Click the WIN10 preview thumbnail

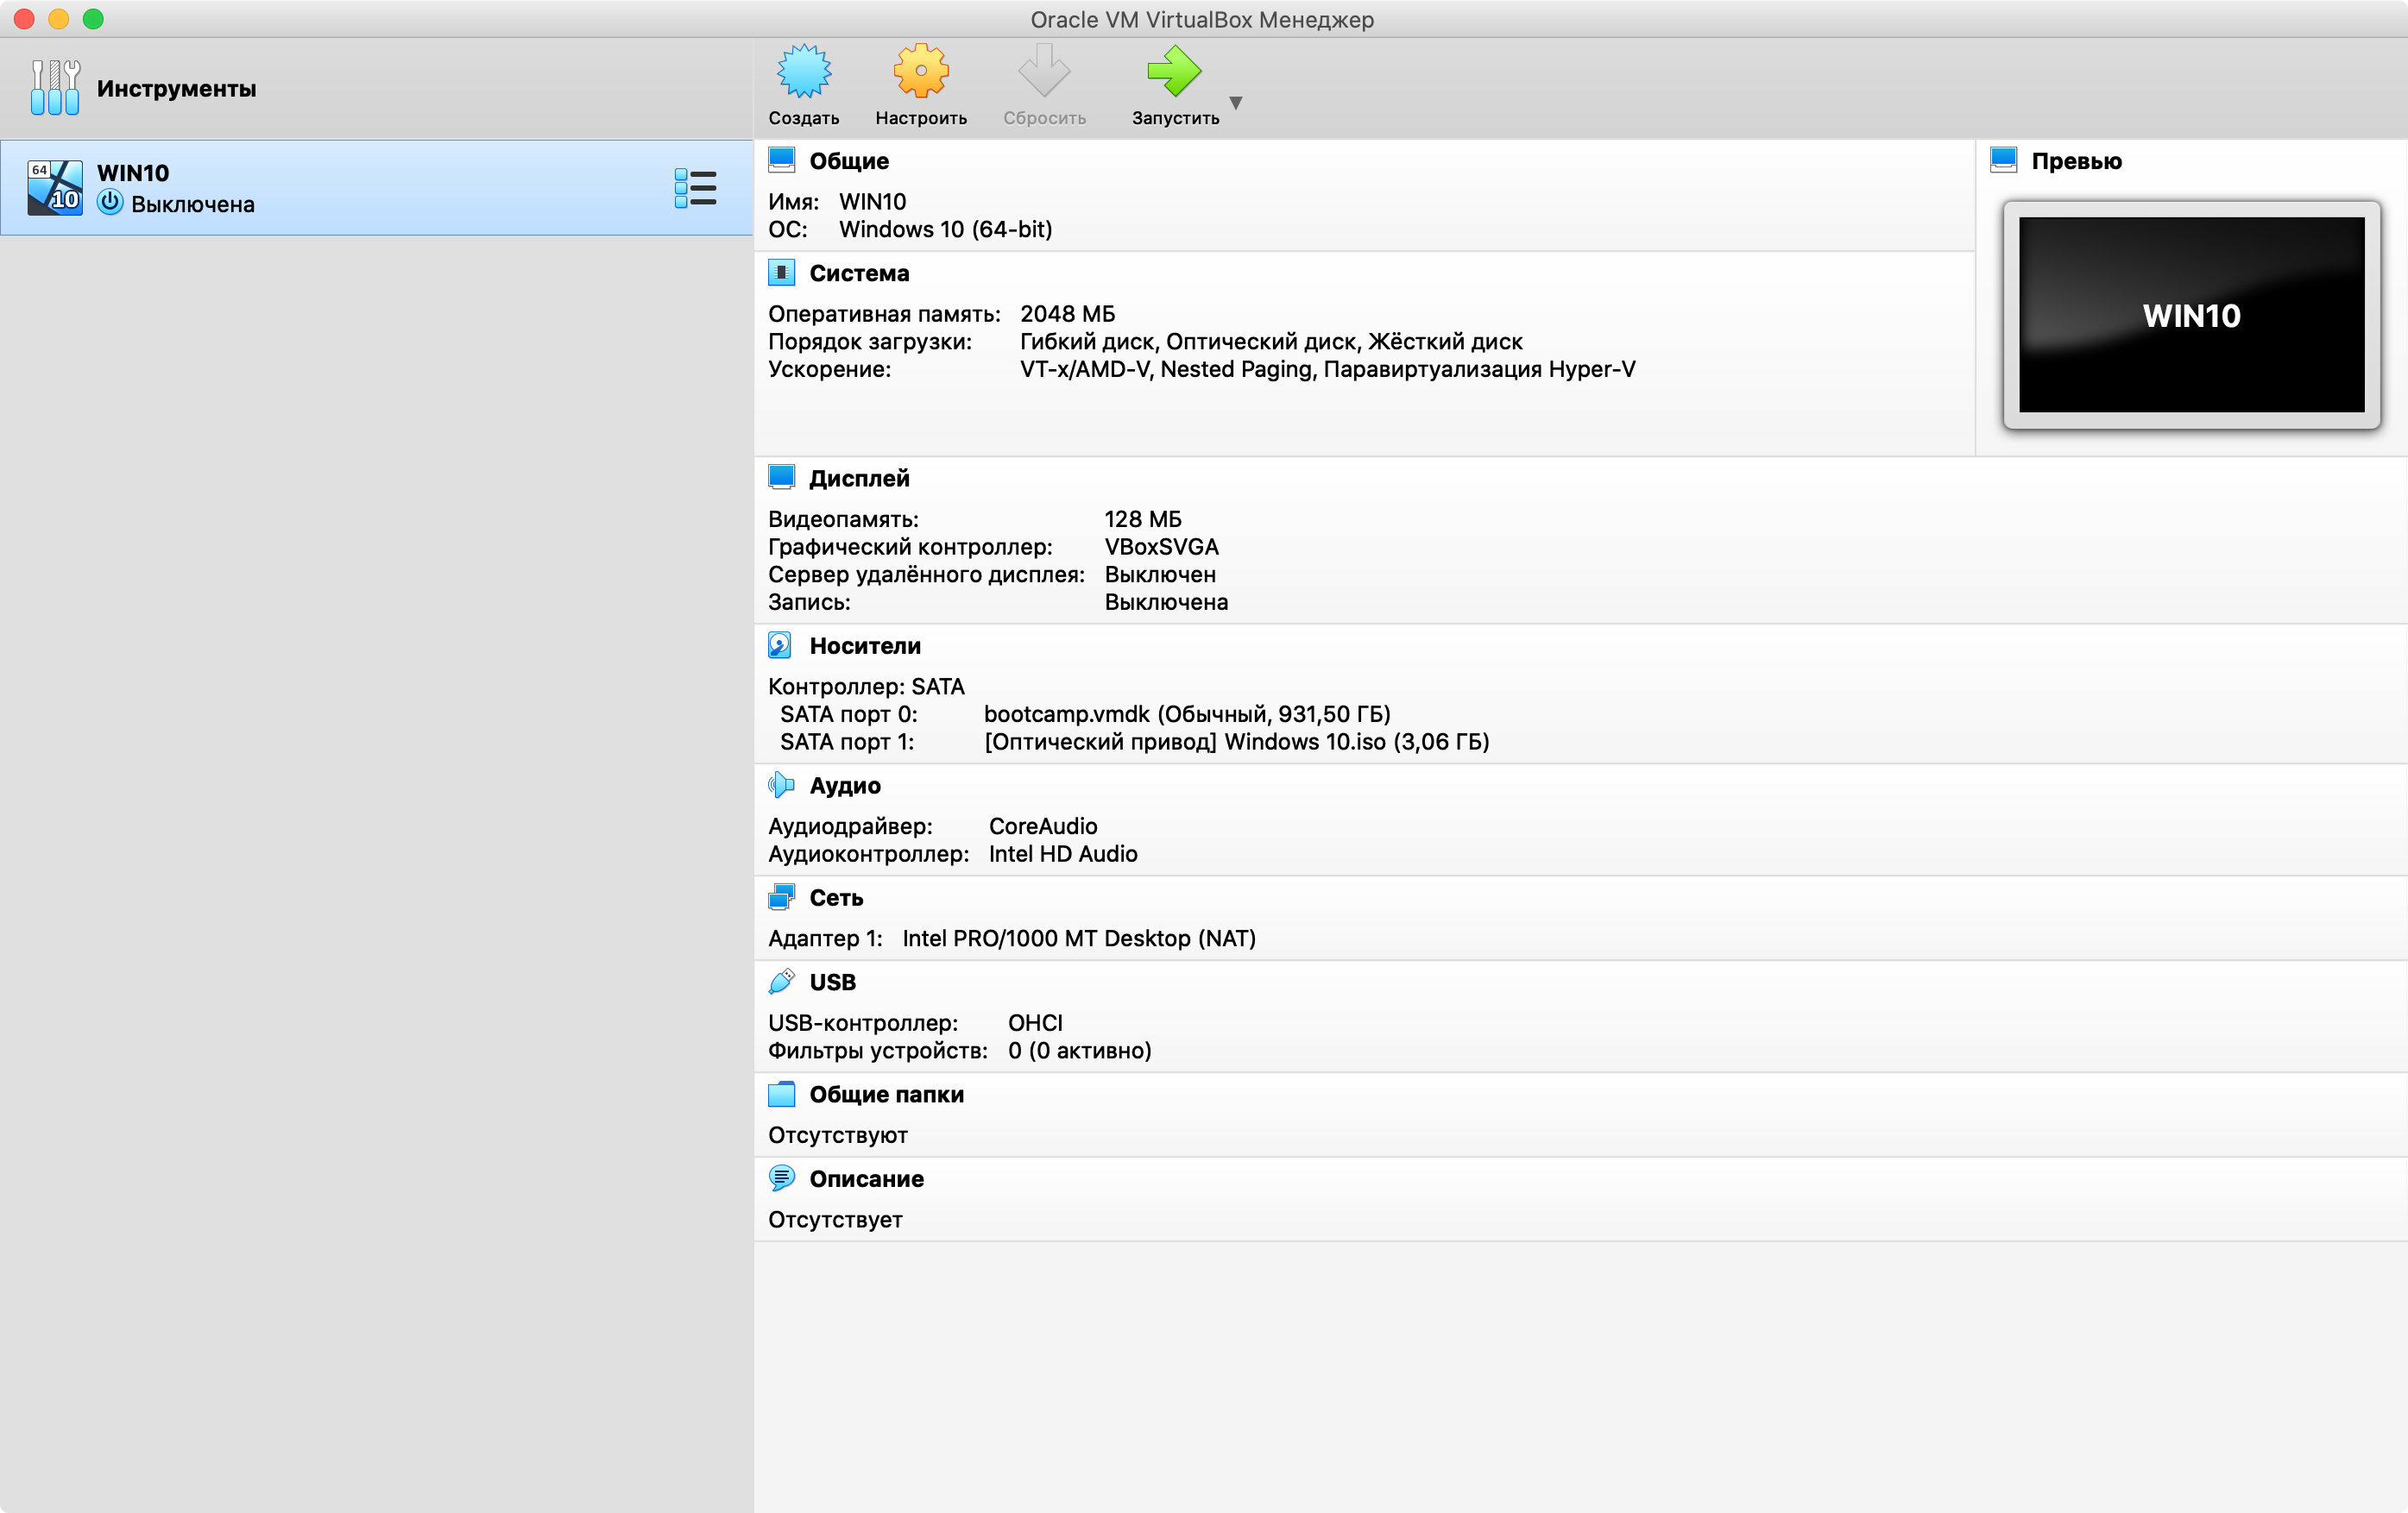(2191, 315)
